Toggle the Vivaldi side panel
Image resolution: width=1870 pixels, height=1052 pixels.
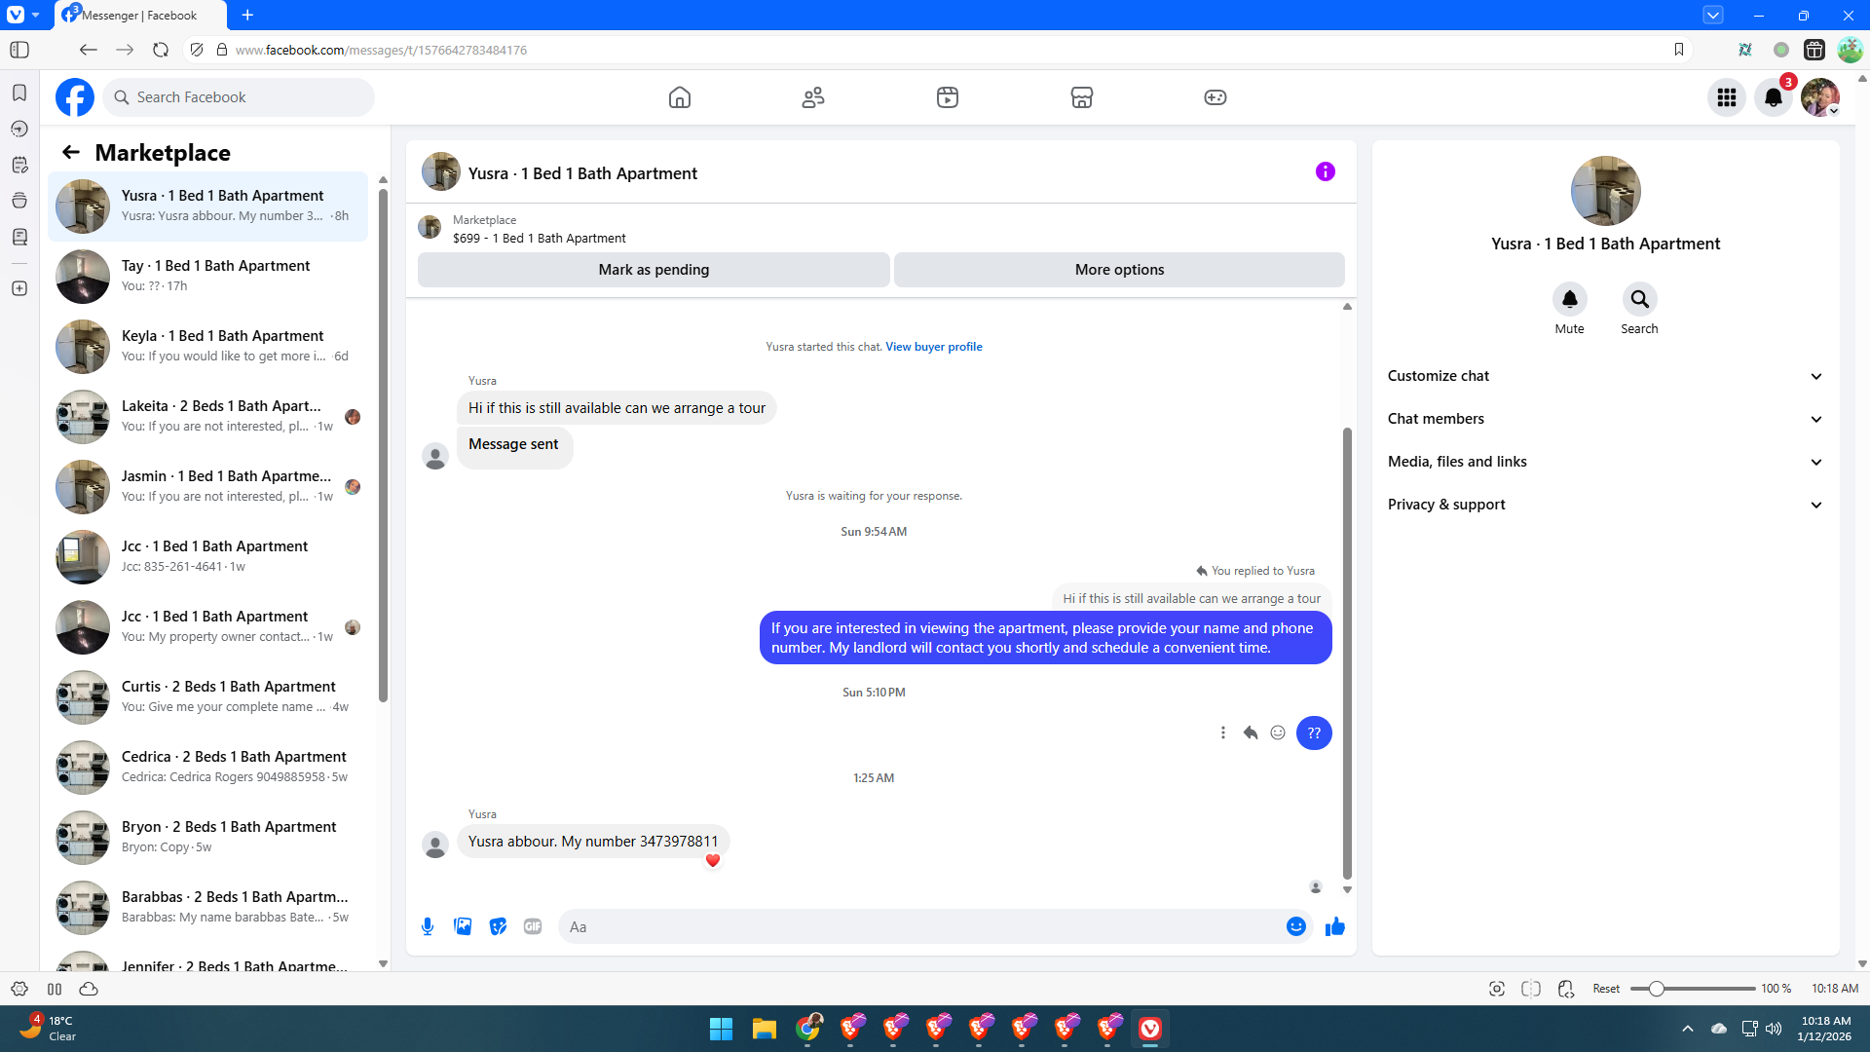coord(19,50)
